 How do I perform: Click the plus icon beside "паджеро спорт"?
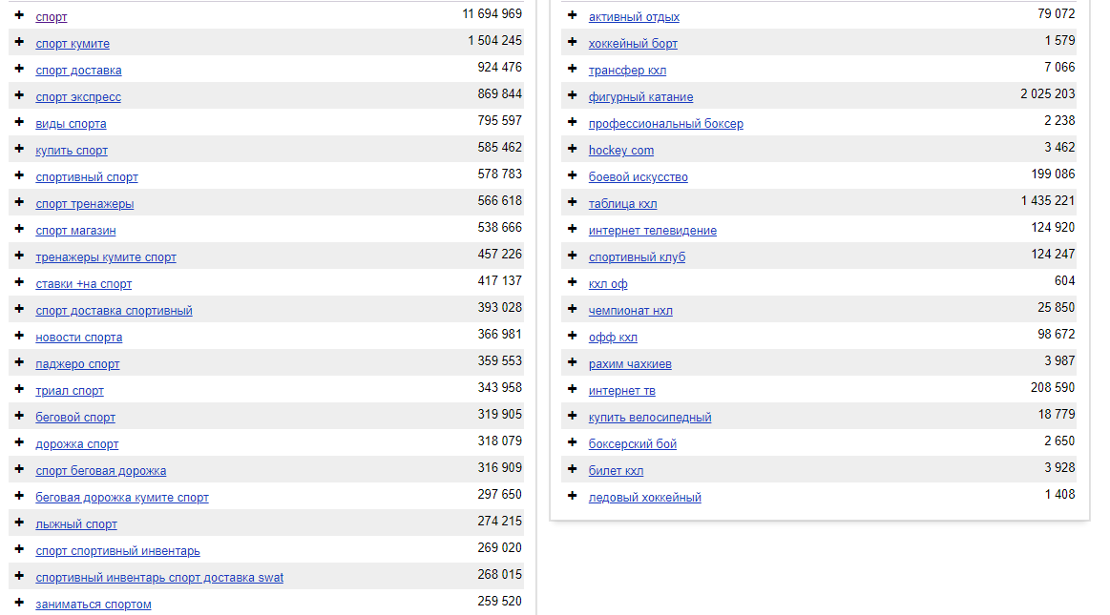[19, 363]
